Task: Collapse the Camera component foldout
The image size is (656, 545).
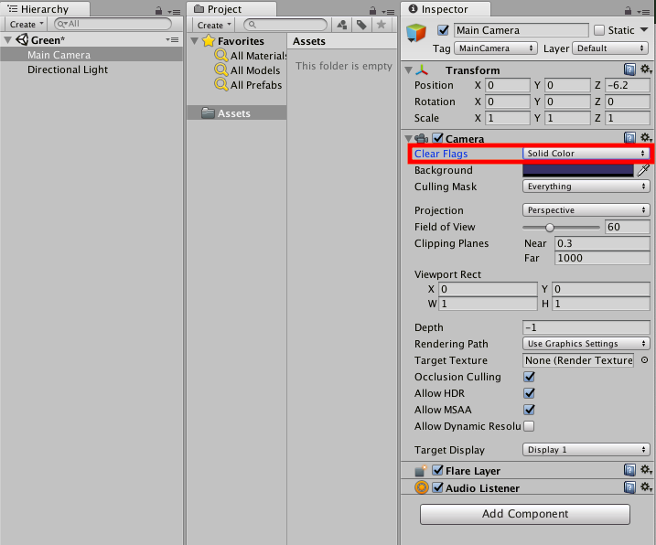Action: click(x=408, y=138)
